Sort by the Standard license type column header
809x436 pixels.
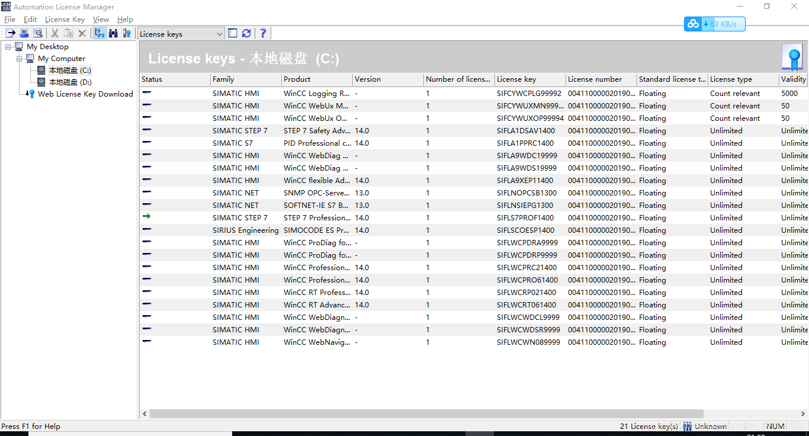pos(672,79)
